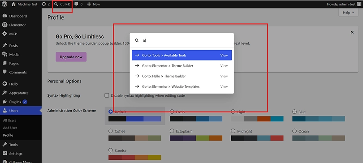The width and height of the screenshot is (363, 163).
Task: Click the Machine Test site name
Action: click(x=27, y=4)
